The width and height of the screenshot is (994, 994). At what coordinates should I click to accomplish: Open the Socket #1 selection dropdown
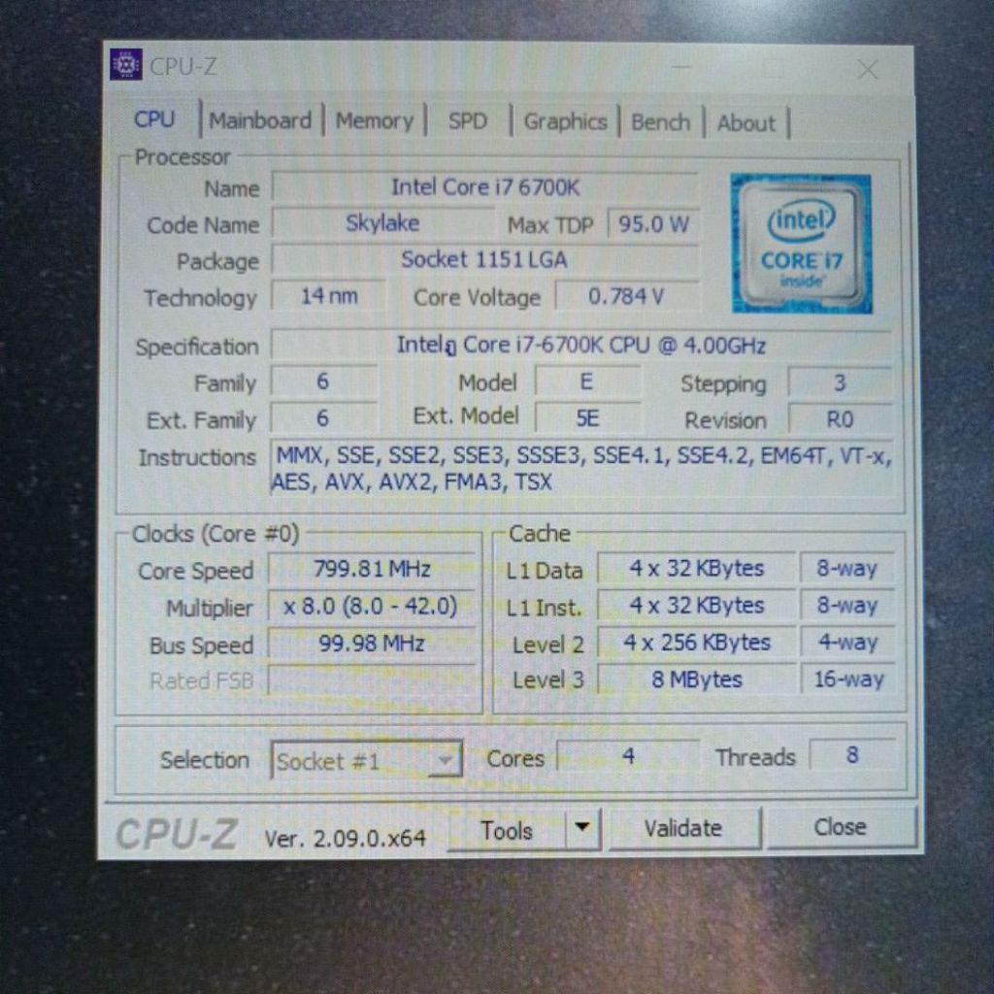pyautogui.click(x=366, y=759)
